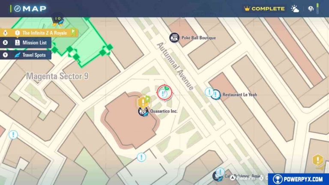Select the Restaurant Le Yeah map marker

click(x=216, y=94)
